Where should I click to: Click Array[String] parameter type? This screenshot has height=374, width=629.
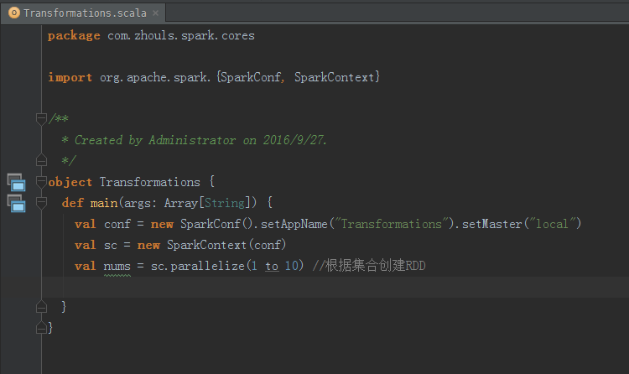pos(207,203)
